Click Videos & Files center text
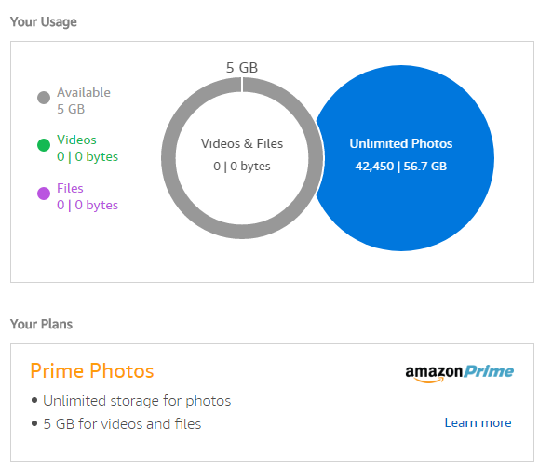Viewport: 539px width, 468px height. click(242, 143)
